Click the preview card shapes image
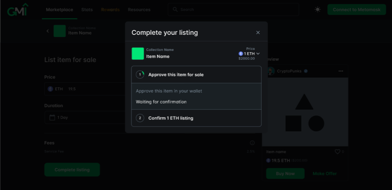The image size is (392, 190). (305, 112)
